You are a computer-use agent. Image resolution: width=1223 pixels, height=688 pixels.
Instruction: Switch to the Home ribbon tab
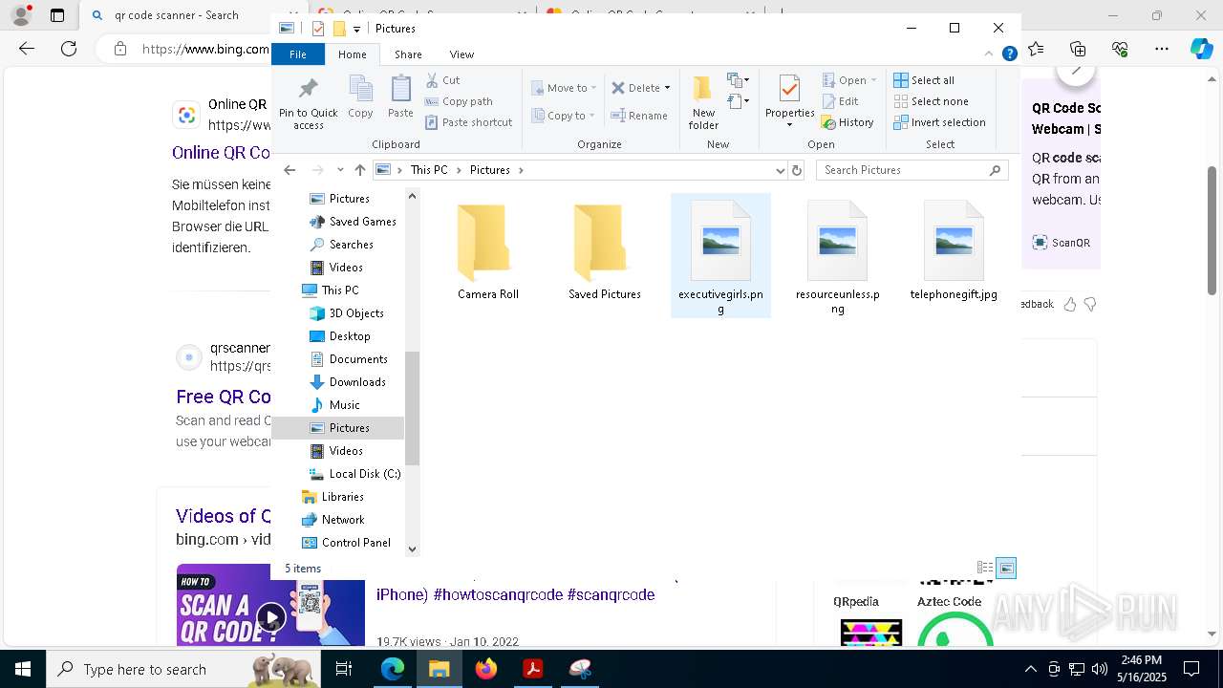(x=352, y=54)
